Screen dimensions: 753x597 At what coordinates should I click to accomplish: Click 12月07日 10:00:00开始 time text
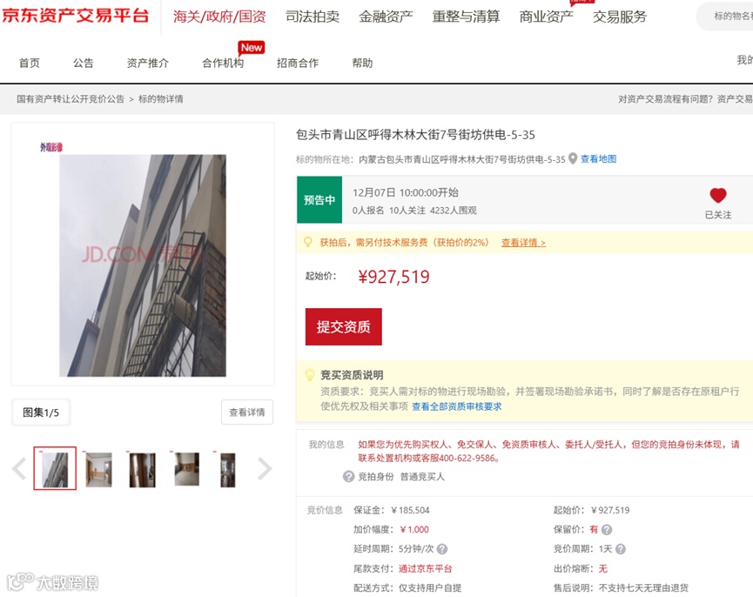coord(406,192)
